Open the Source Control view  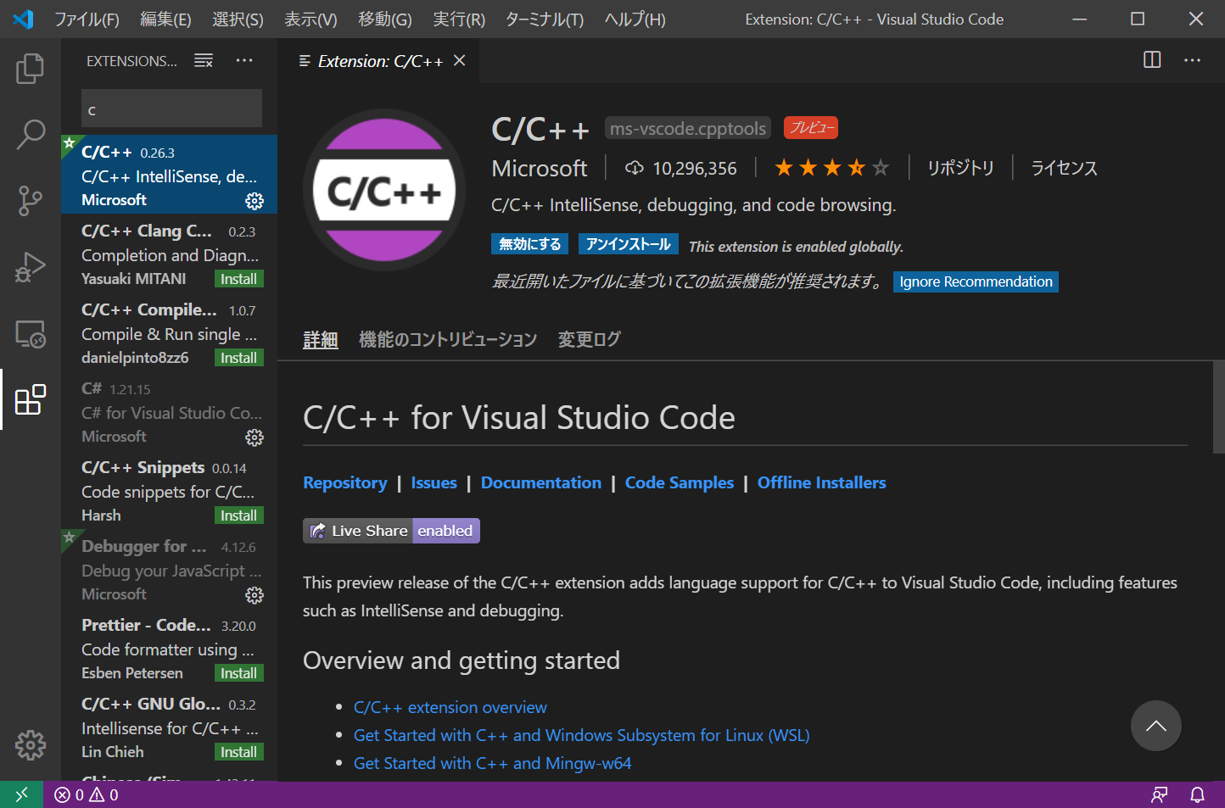(31, 201)
